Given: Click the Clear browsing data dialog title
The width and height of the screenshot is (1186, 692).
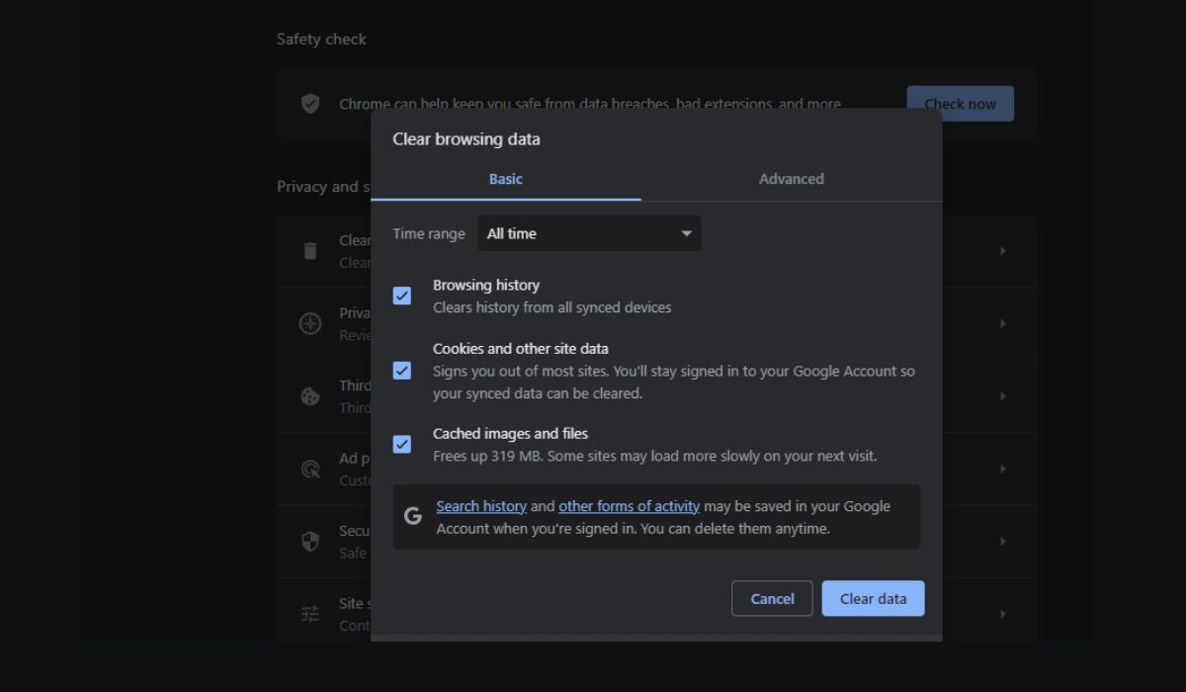Looking at the screenshot, I should coord(466,139).
